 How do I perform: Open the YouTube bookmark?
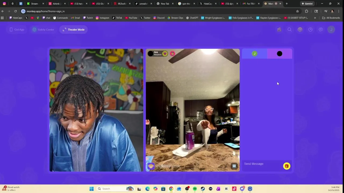click(131, 18)
